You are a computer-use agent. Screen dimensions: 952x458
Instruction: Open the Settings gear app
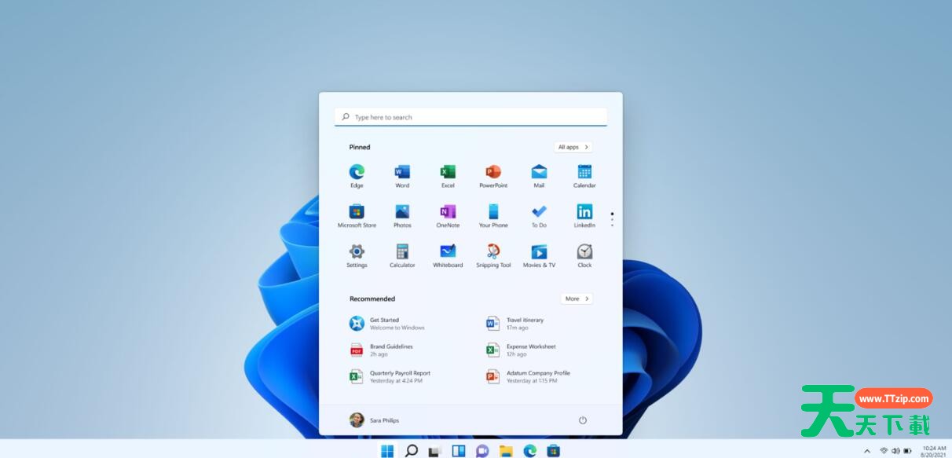point(357,252)
